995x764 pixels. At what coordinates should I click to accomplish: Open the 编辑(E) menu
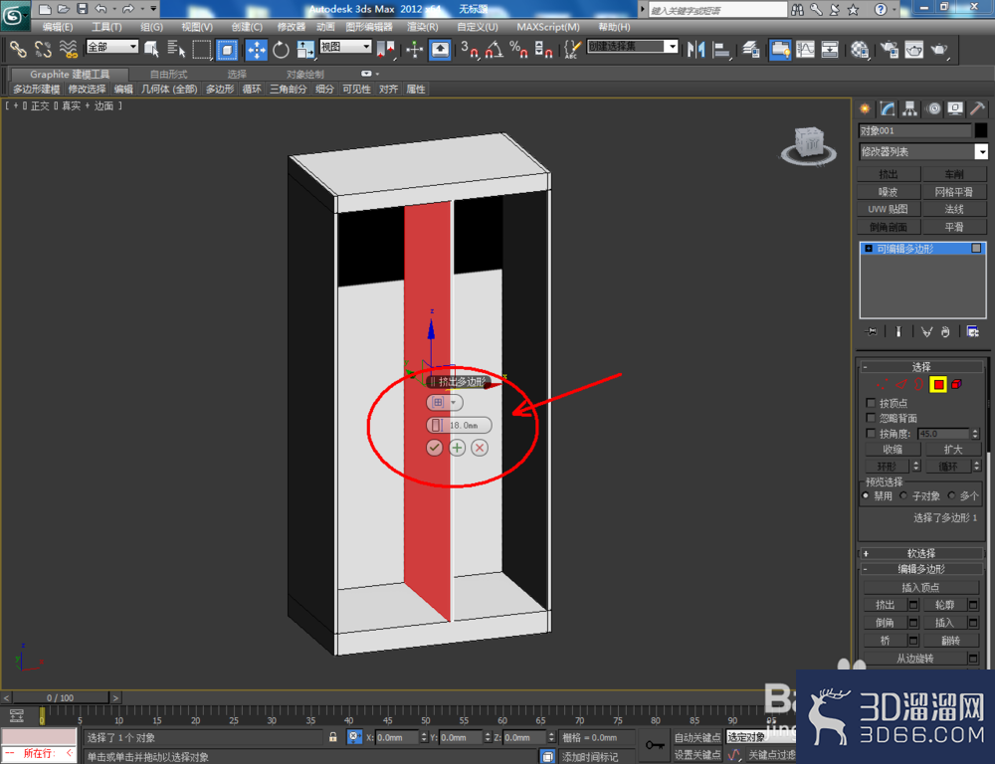click(58, 27)
